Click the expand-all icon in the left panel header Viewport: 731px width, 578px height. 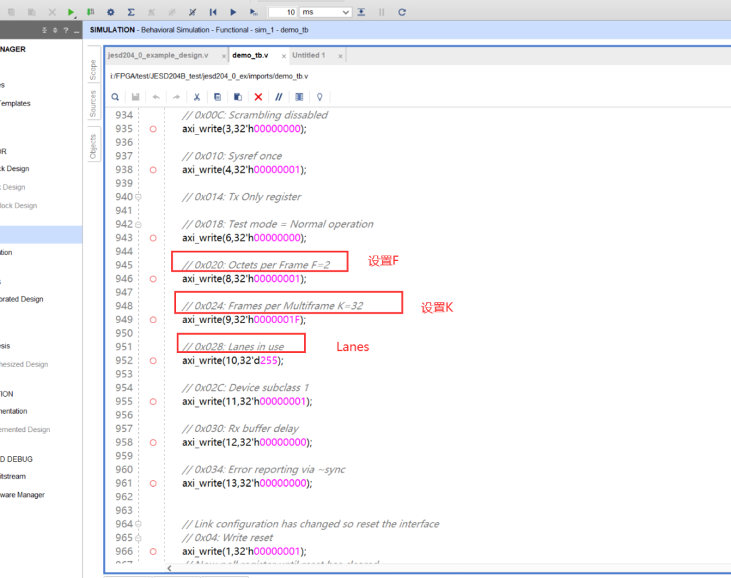(x=55, y=30)
